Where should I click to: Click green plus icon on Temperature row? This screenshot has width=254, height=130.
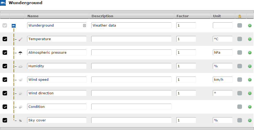[x=250, y=39]
